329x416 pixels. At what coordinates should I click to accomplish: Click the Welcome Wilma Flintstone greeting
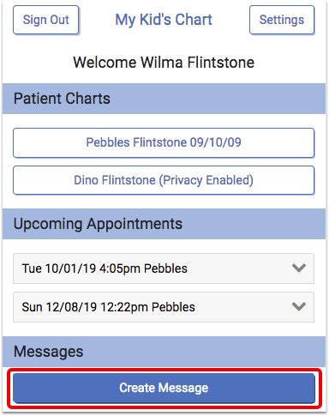coord(164,63)
